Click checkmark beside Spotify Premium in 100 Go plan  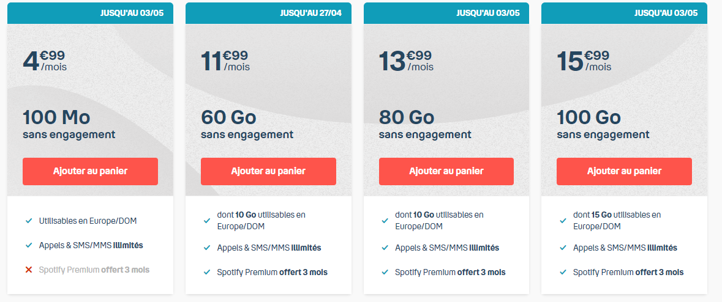(563, 272)
